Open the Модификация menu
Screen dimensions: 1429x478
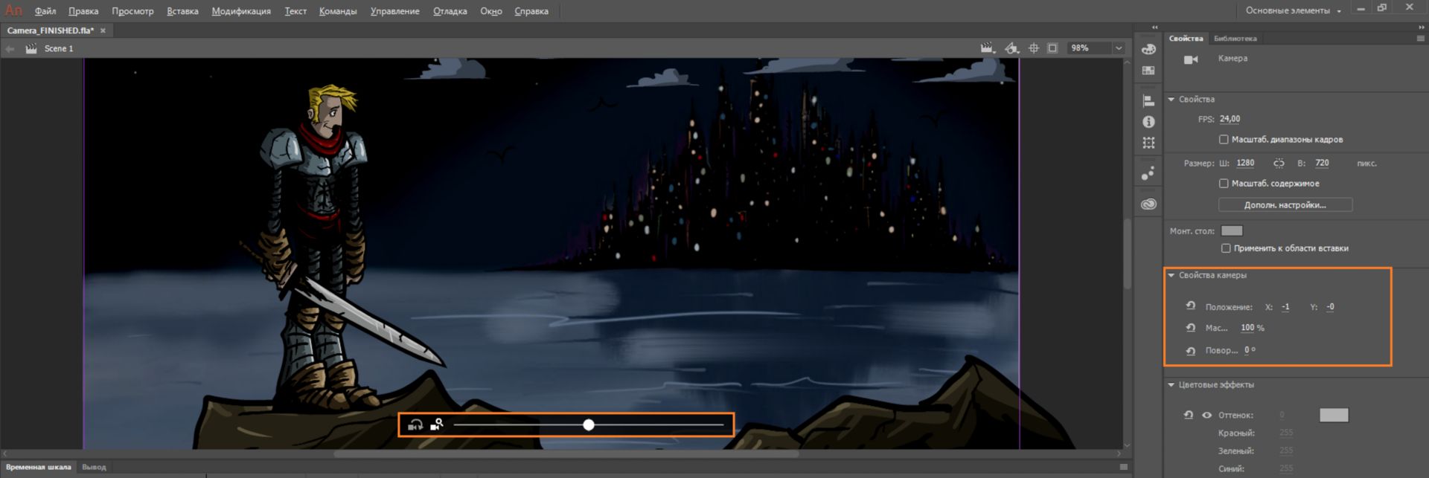241,11
